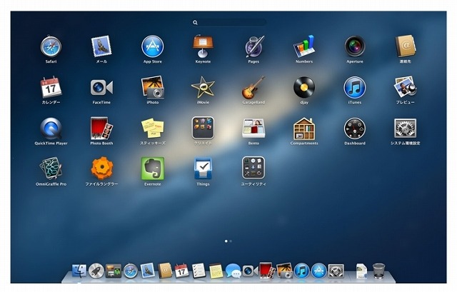Launch FaceTime from the Launchpad grid
The image size is (457, 292).
pyautogui.click(x=101, y=87)
